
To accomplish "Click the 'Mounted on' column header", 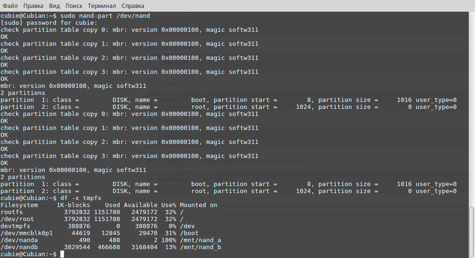I will 198,205.
